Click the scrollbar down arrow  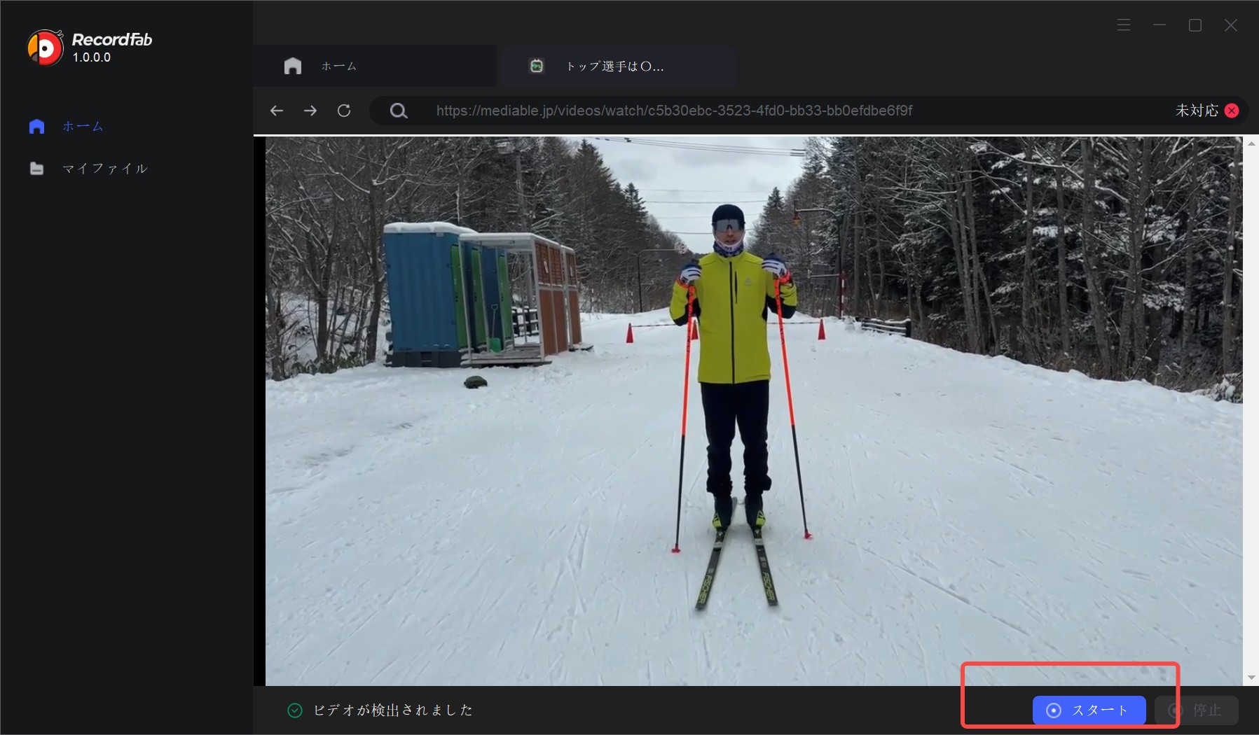(1251, 677)
